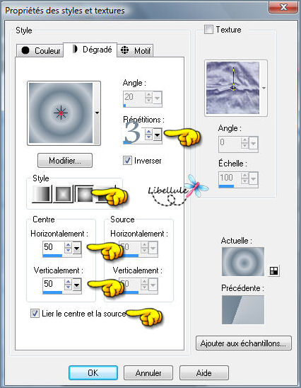Open gradient Angle dropdown showing 20

[158, 98]
